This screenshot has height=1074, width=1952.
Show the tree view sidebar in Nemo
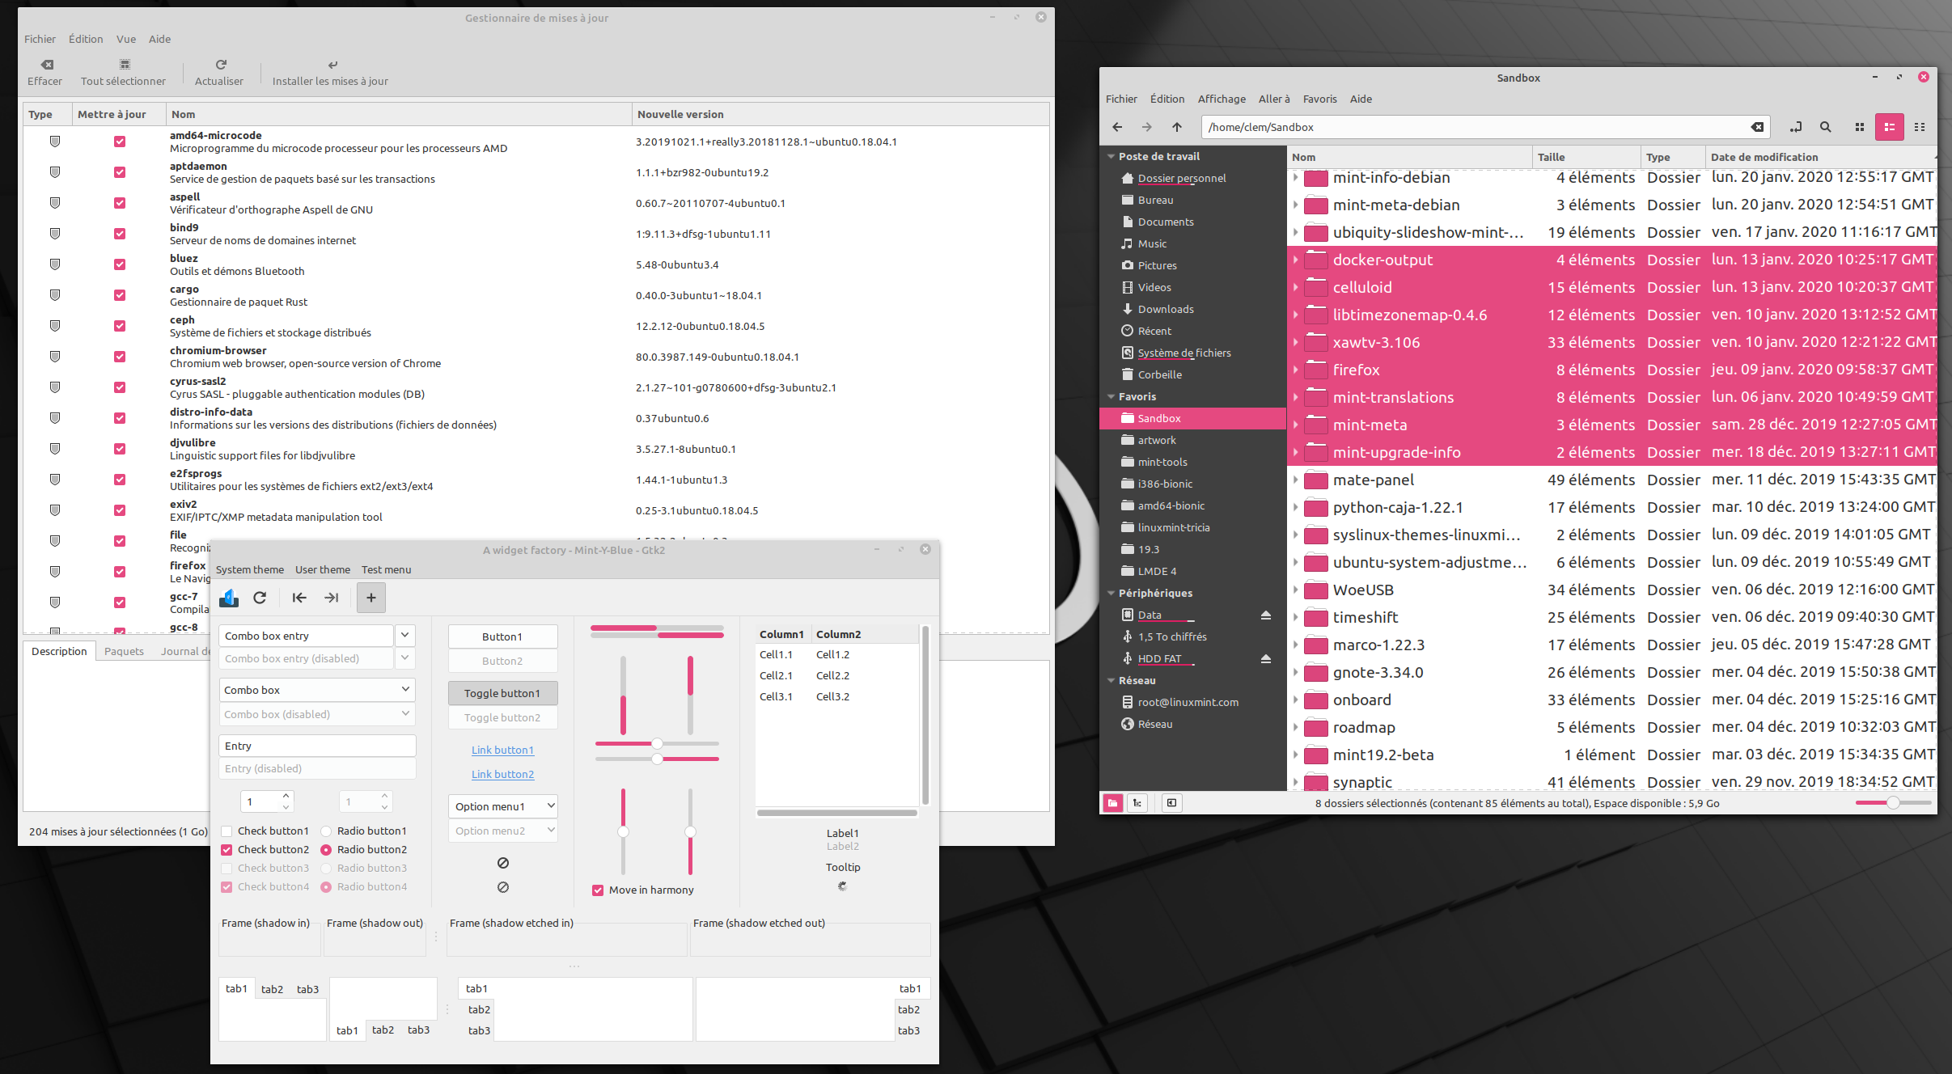(1137, 803)
